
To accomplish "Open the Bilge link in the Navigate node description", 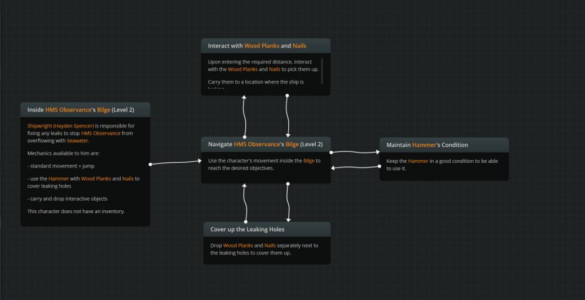I will click(x=309, y=161).
